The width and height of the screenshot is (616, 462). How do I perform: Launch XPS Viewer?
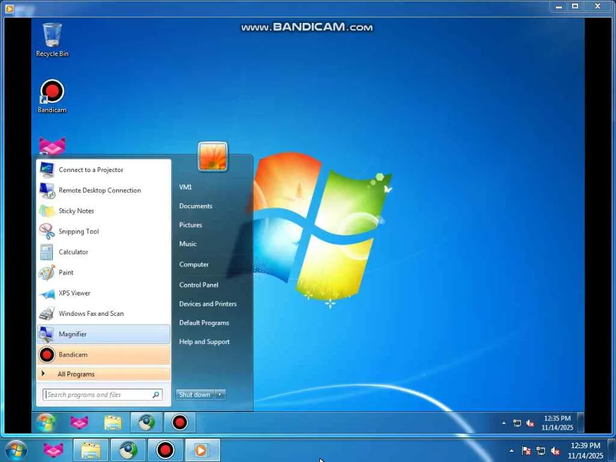pyautogui.click(x=103, y=293)
